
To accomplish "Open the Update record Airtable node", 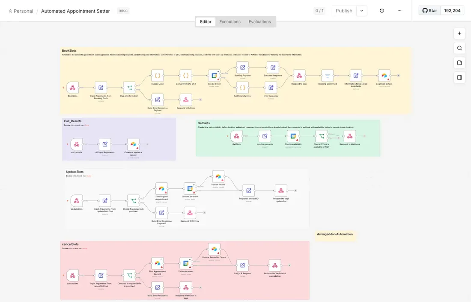I will click(x=218, y=176).
